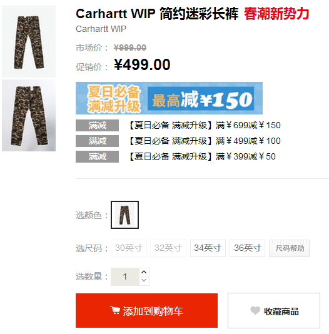Viewport: 329px width, 334px height.
Task: Select the 30英寸 size option
Action: click(129, 248)
